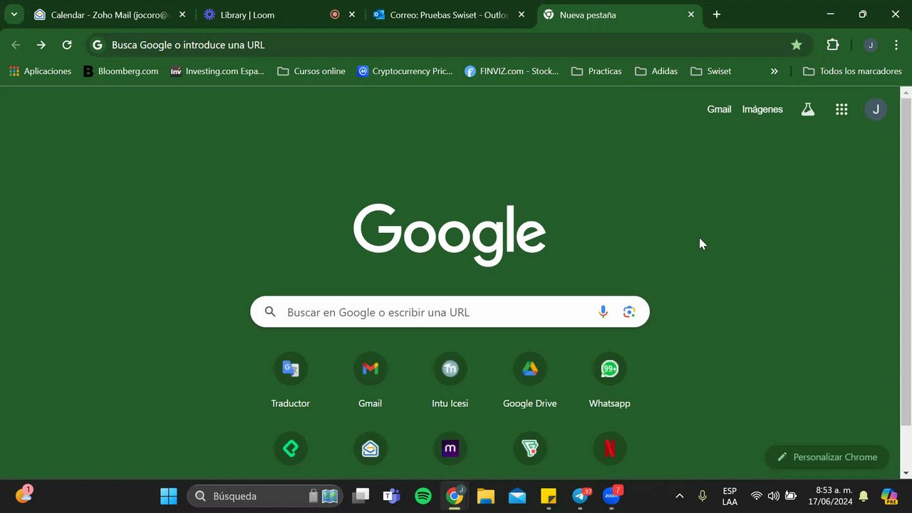Click the Windows Búsqueda search box
Image resolution: width=912 pixels, height=513 pixels.
point(264,496)
